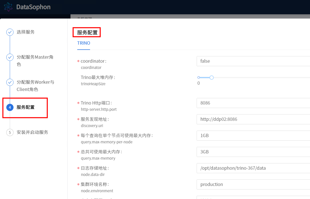The height and width of the screenshot is (199, 310).
Task: Click the http-server.http.port key text
Action: [99, 110]
